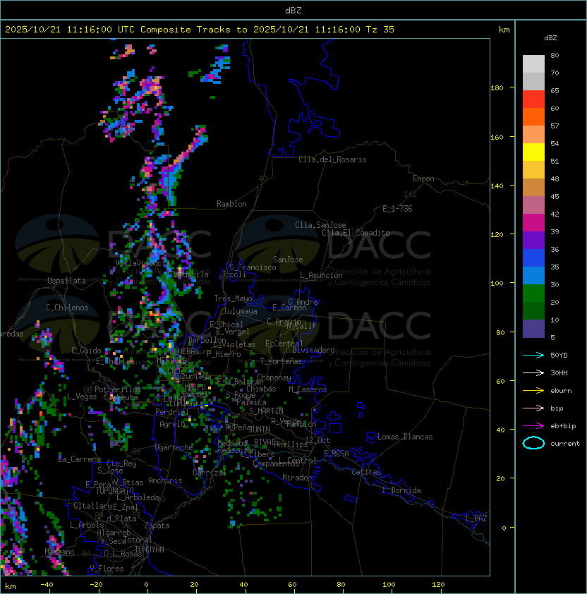The height and width of the screenshot is (594, 587).
Task: Click the pink bip arrow in legend
Action: click(533, 408)
